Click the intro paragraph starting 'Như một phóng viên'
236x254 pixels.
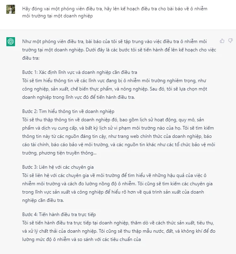tap(119, 50)
